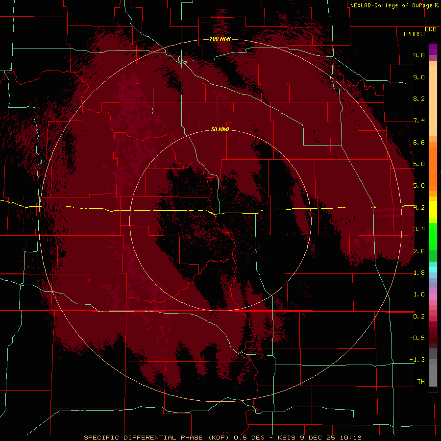
Task: Click the 50 NMI range ring label
Action: pos(220,129)
